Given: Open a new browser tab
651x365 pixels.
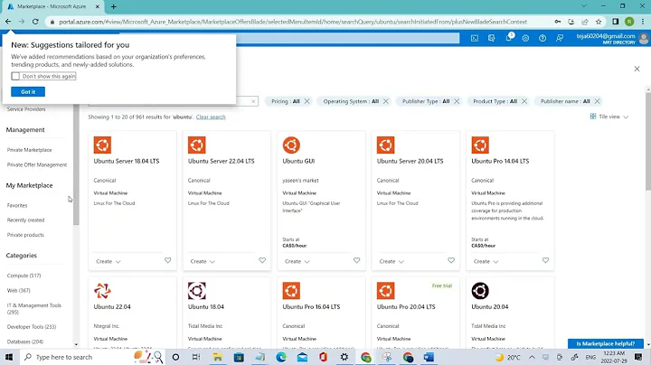Looking at the screenshot, I should pyautogui.click(x=113, y=6).
